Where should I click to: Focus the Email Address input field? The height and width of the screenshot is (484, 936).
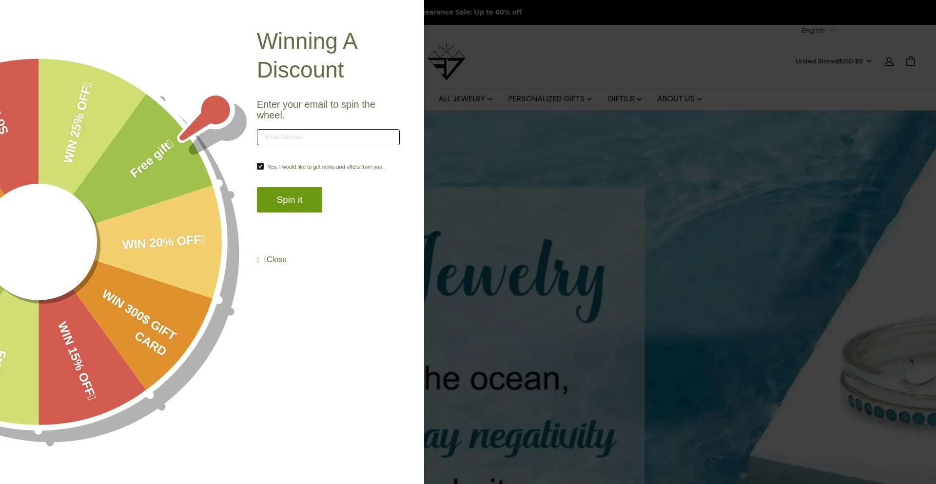328,137
